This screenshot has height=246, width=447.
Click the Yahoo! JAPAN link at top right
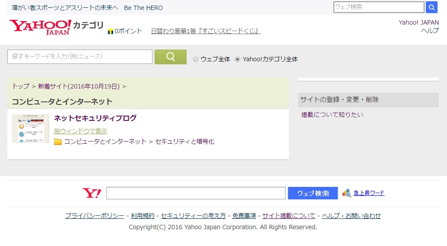(418, 22)
